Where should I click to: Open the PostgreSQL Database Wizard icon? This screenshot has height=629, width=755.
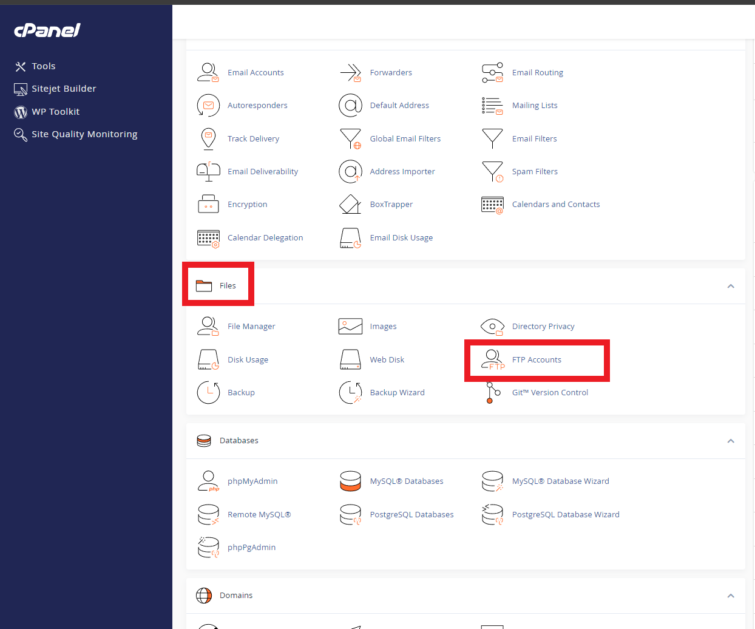(492, 514)
